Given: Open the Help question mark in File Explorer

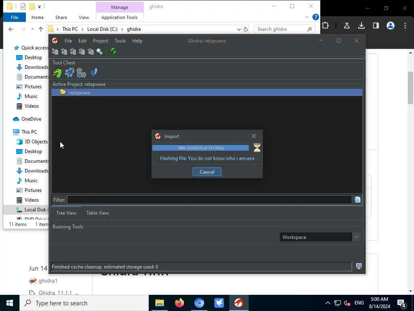Looking at the screenshot, I should coord(315,17).
